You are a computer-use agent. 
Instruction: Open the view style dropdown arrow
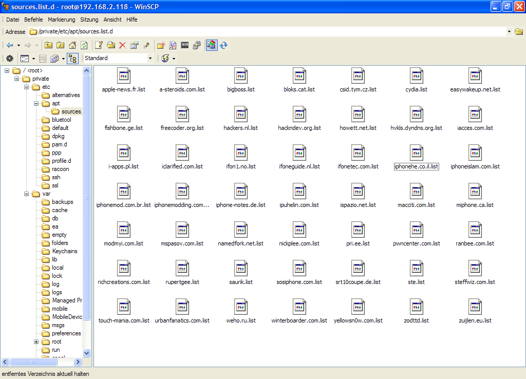coord(33,59)
